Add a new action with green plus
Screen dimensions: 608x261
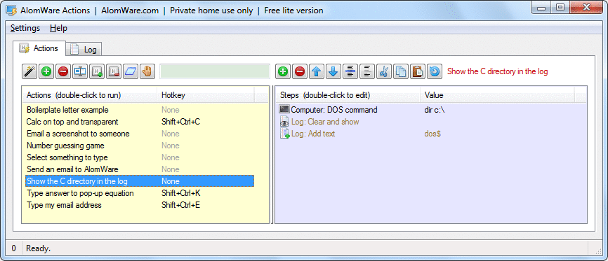(46, 71)
